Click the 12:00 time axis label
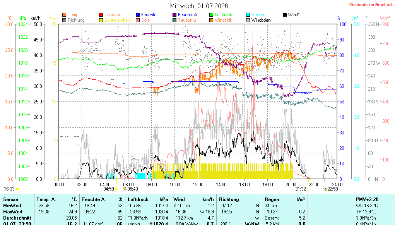The width and height of the screenshot is (395, 225). (198, 185)
